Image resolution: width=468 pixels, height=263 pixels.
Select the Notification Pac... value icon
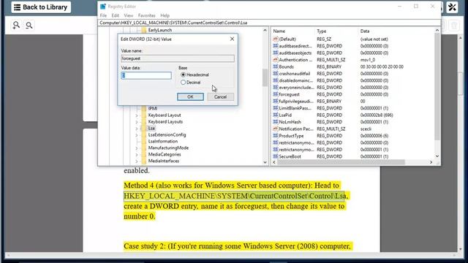tap(276, 129)
